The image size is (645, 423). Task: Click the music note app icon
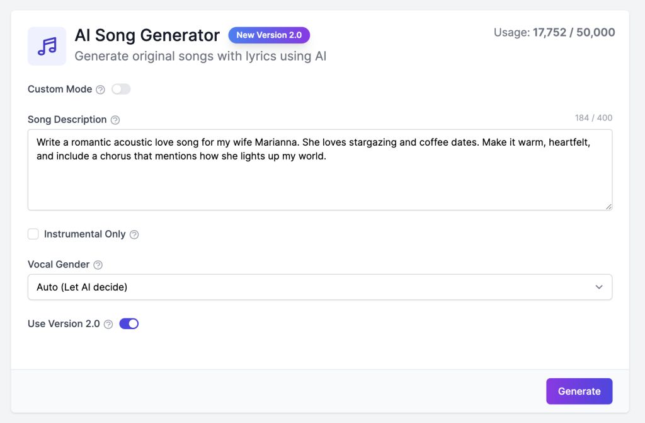click(47, 46)
